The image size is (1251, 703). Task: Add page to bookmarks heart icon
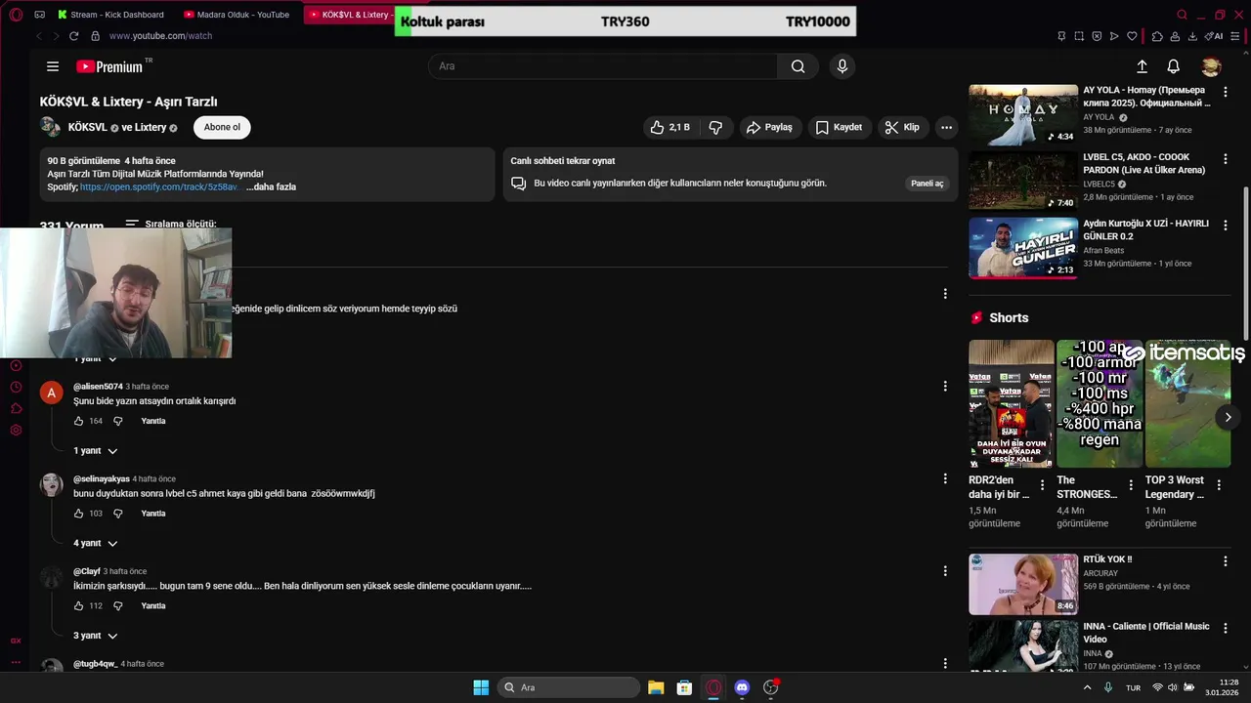pos(1132,36)
